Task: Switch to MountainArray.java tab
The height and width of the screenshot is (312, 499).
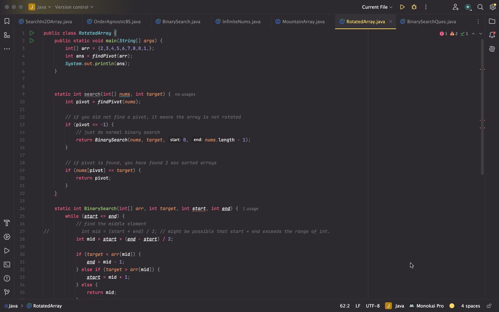Action: 300,21
